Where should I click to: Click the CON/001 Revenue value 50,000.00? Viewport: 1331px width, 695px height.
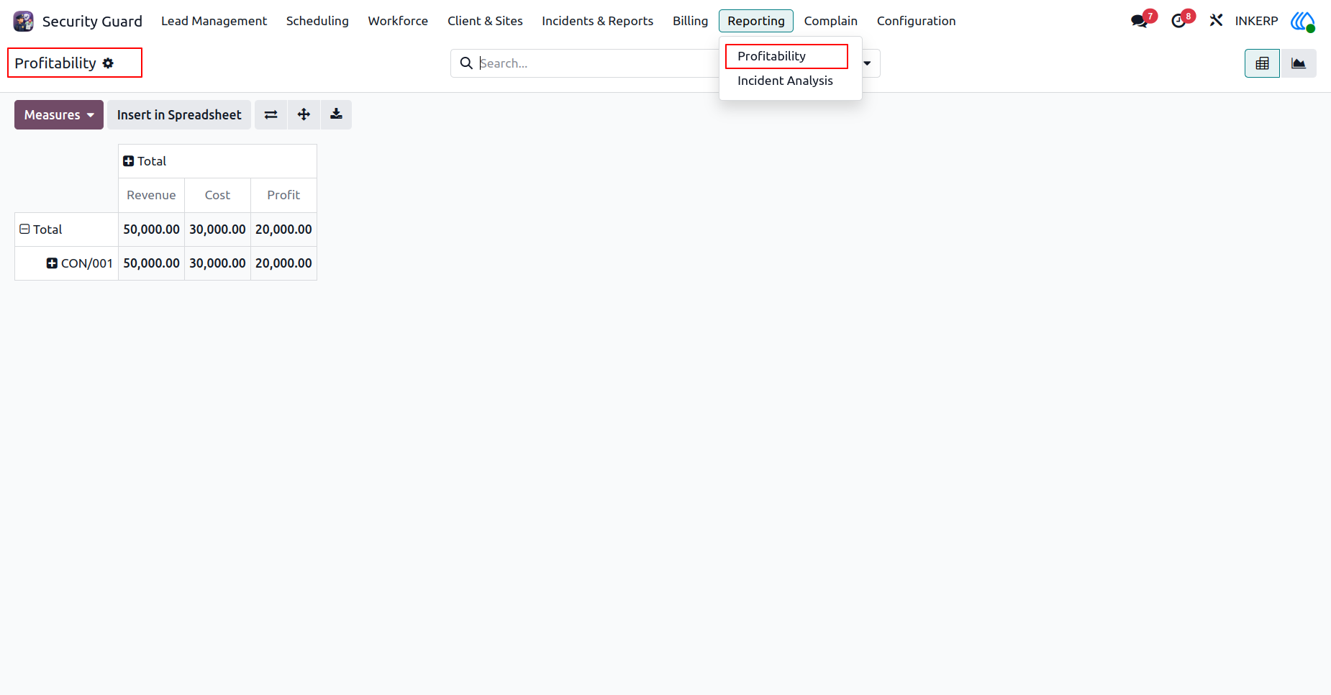pyautogui.click(x=151, y=263)
